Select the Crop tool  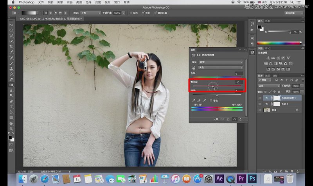pos(11,46)
